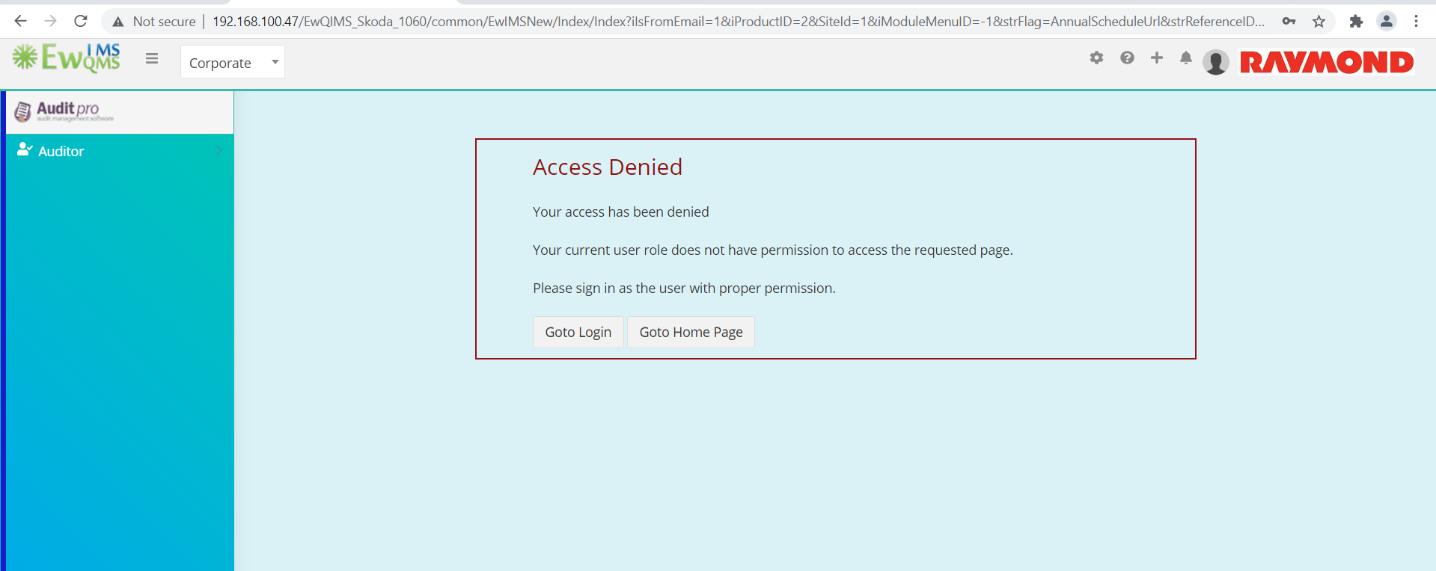The height and width of the screenshot is (571, 1436).
Task: Click the EwQIMS logo
Action: [x=67, y=58]
